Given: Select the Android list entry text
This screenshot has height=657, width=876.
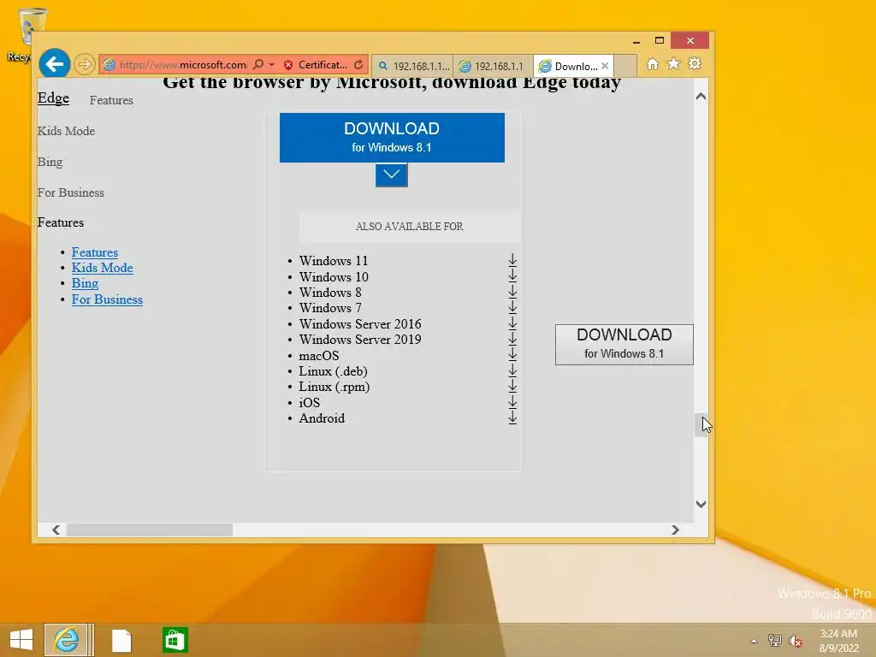Looking at the screenshot, I should 322,417.
